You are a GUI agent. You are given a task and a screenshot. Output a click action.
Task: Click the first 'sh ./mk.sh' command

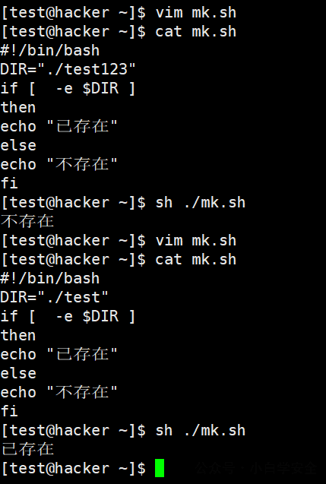201,202
